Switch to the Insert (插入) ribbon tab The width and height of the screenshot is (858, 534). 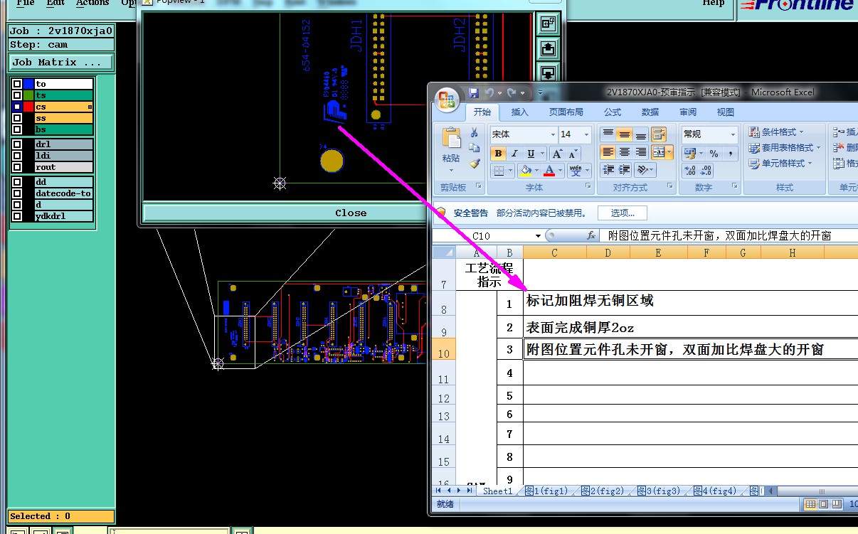pos(520,112)
